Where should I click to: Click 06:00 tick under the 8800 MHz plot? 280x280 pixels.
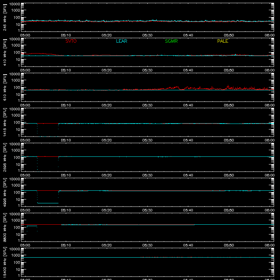pyautogui.click(x=269, y=245)
